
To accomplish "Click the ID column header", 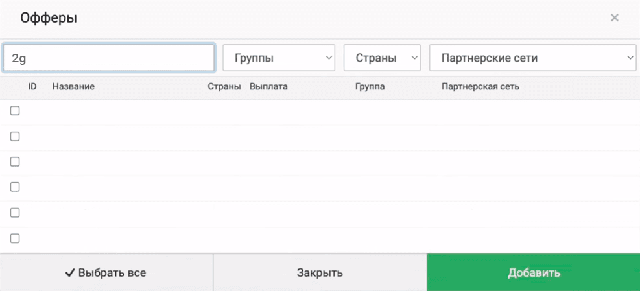I will (x=32, y=87).
